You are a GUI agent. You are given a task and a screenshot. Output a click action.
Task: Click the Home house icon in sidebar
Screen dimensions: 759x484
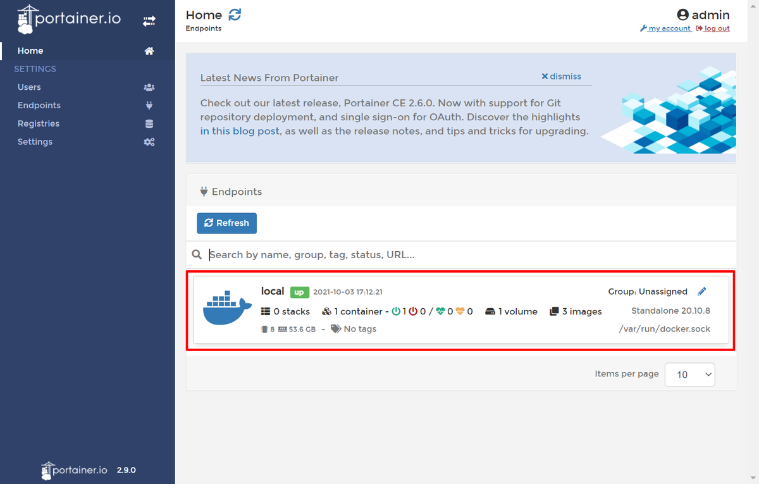point(149,51)
